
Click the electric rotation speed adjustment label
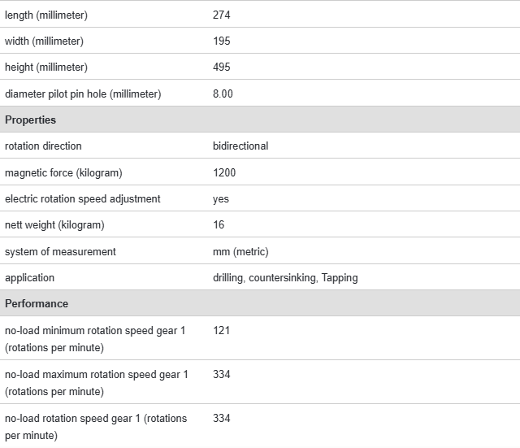(x=83, y=198)
